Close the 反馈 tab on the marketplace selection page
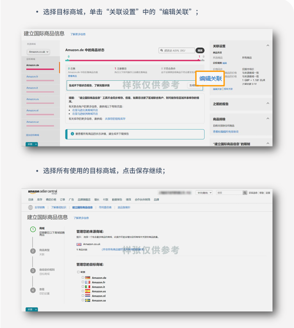This screenshot has height=328, width=294. [36, 309]
